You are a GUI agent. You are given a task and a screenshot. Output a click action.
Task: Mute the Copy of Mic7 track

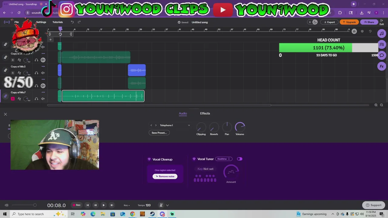pyautogui.click(x=43, y=99)
